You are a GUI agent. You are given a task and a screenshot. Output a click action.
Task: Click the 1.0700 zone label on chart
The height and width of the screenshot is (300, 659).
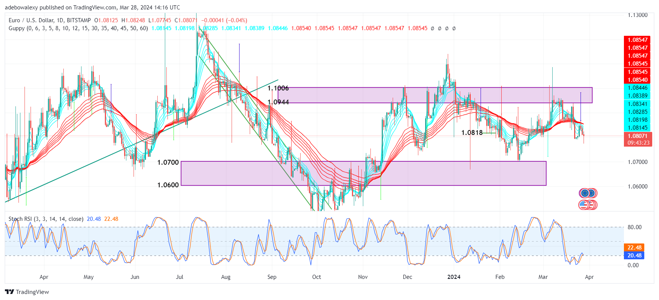tap(168, 162)
